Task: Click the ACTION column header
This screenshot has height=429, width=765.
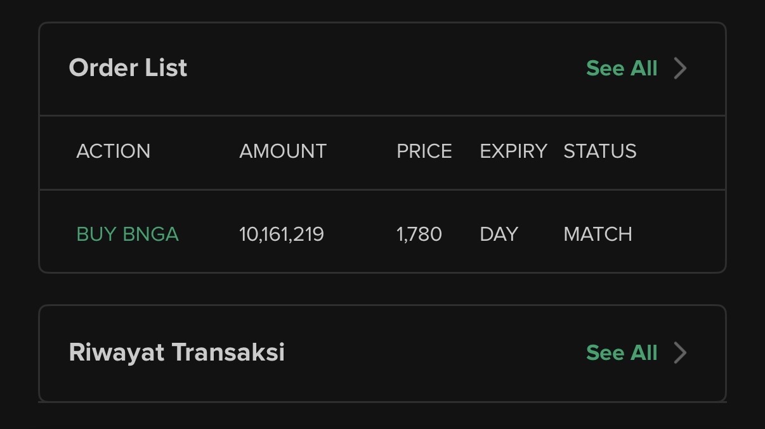Action: [x=114, y=151]
